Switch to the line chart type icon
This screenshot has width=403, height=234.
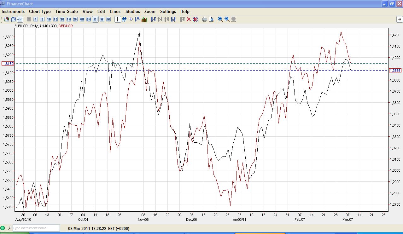coord(20,19)
